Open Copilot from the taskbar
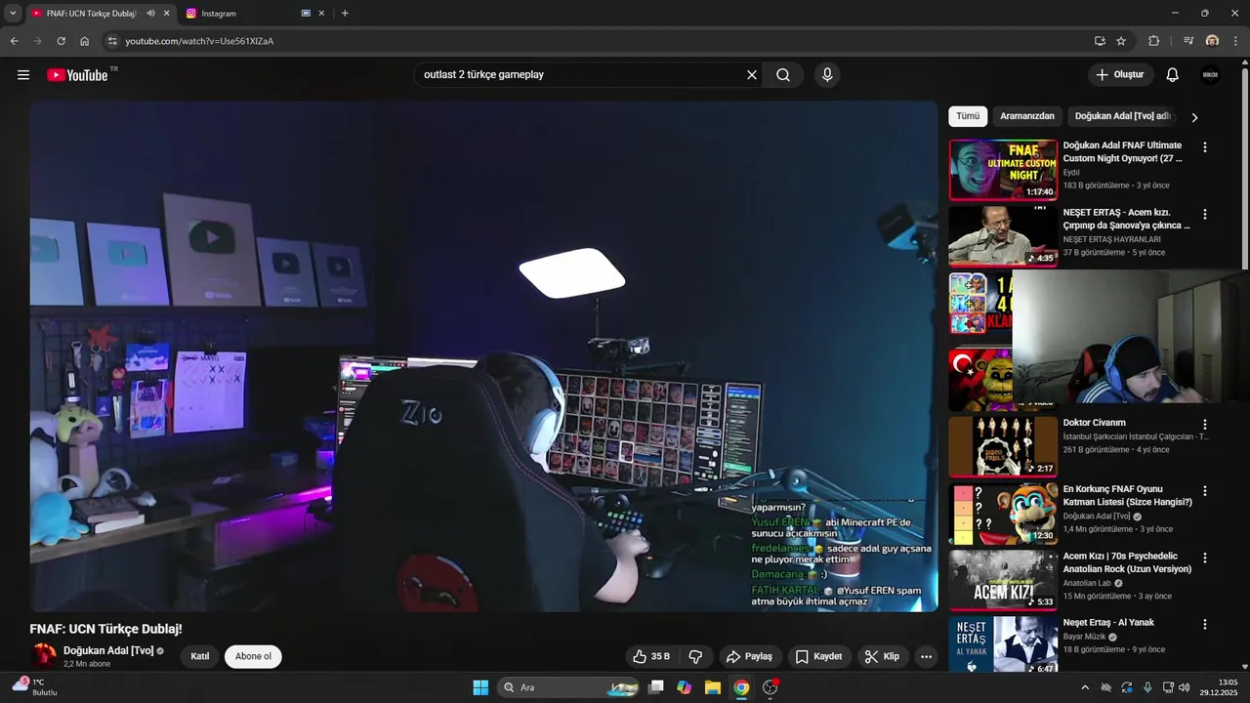The image size is (1250, 703). click(684, 687)
